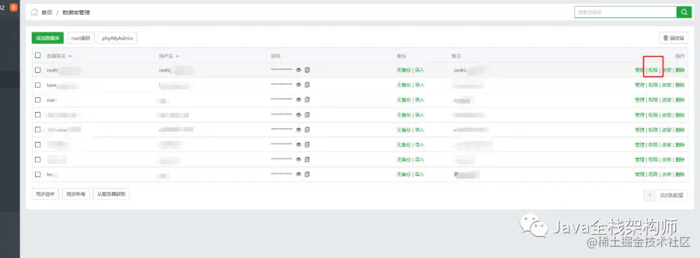Click the 添加数据库 green button
The height and width of the screenshot is (258, 700).
48,38
